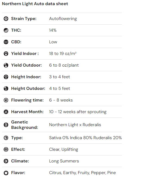Click the Effect brain icon
149x186 pixels.
[x=6, y=149]
